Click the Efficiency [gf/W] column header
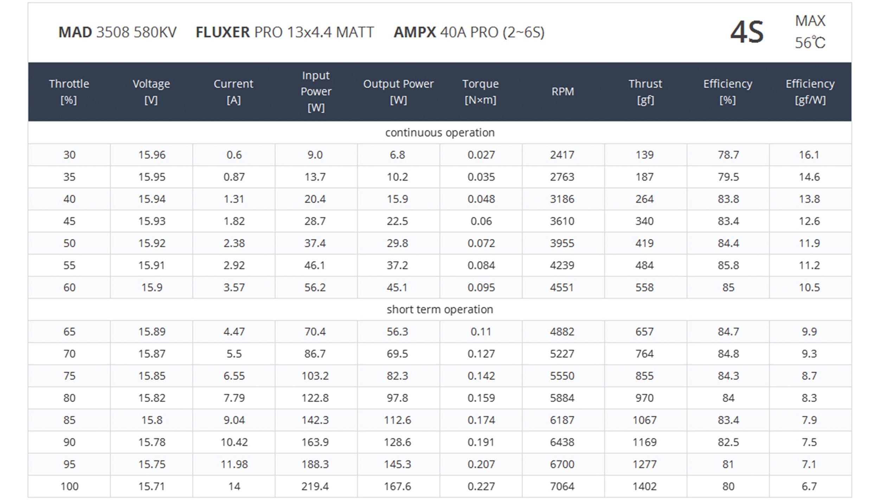 click(810, 92)
